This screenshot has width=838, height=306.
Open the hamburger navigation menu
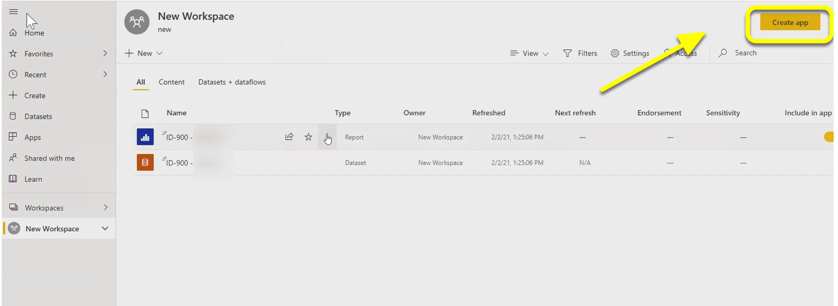point(14,12)
